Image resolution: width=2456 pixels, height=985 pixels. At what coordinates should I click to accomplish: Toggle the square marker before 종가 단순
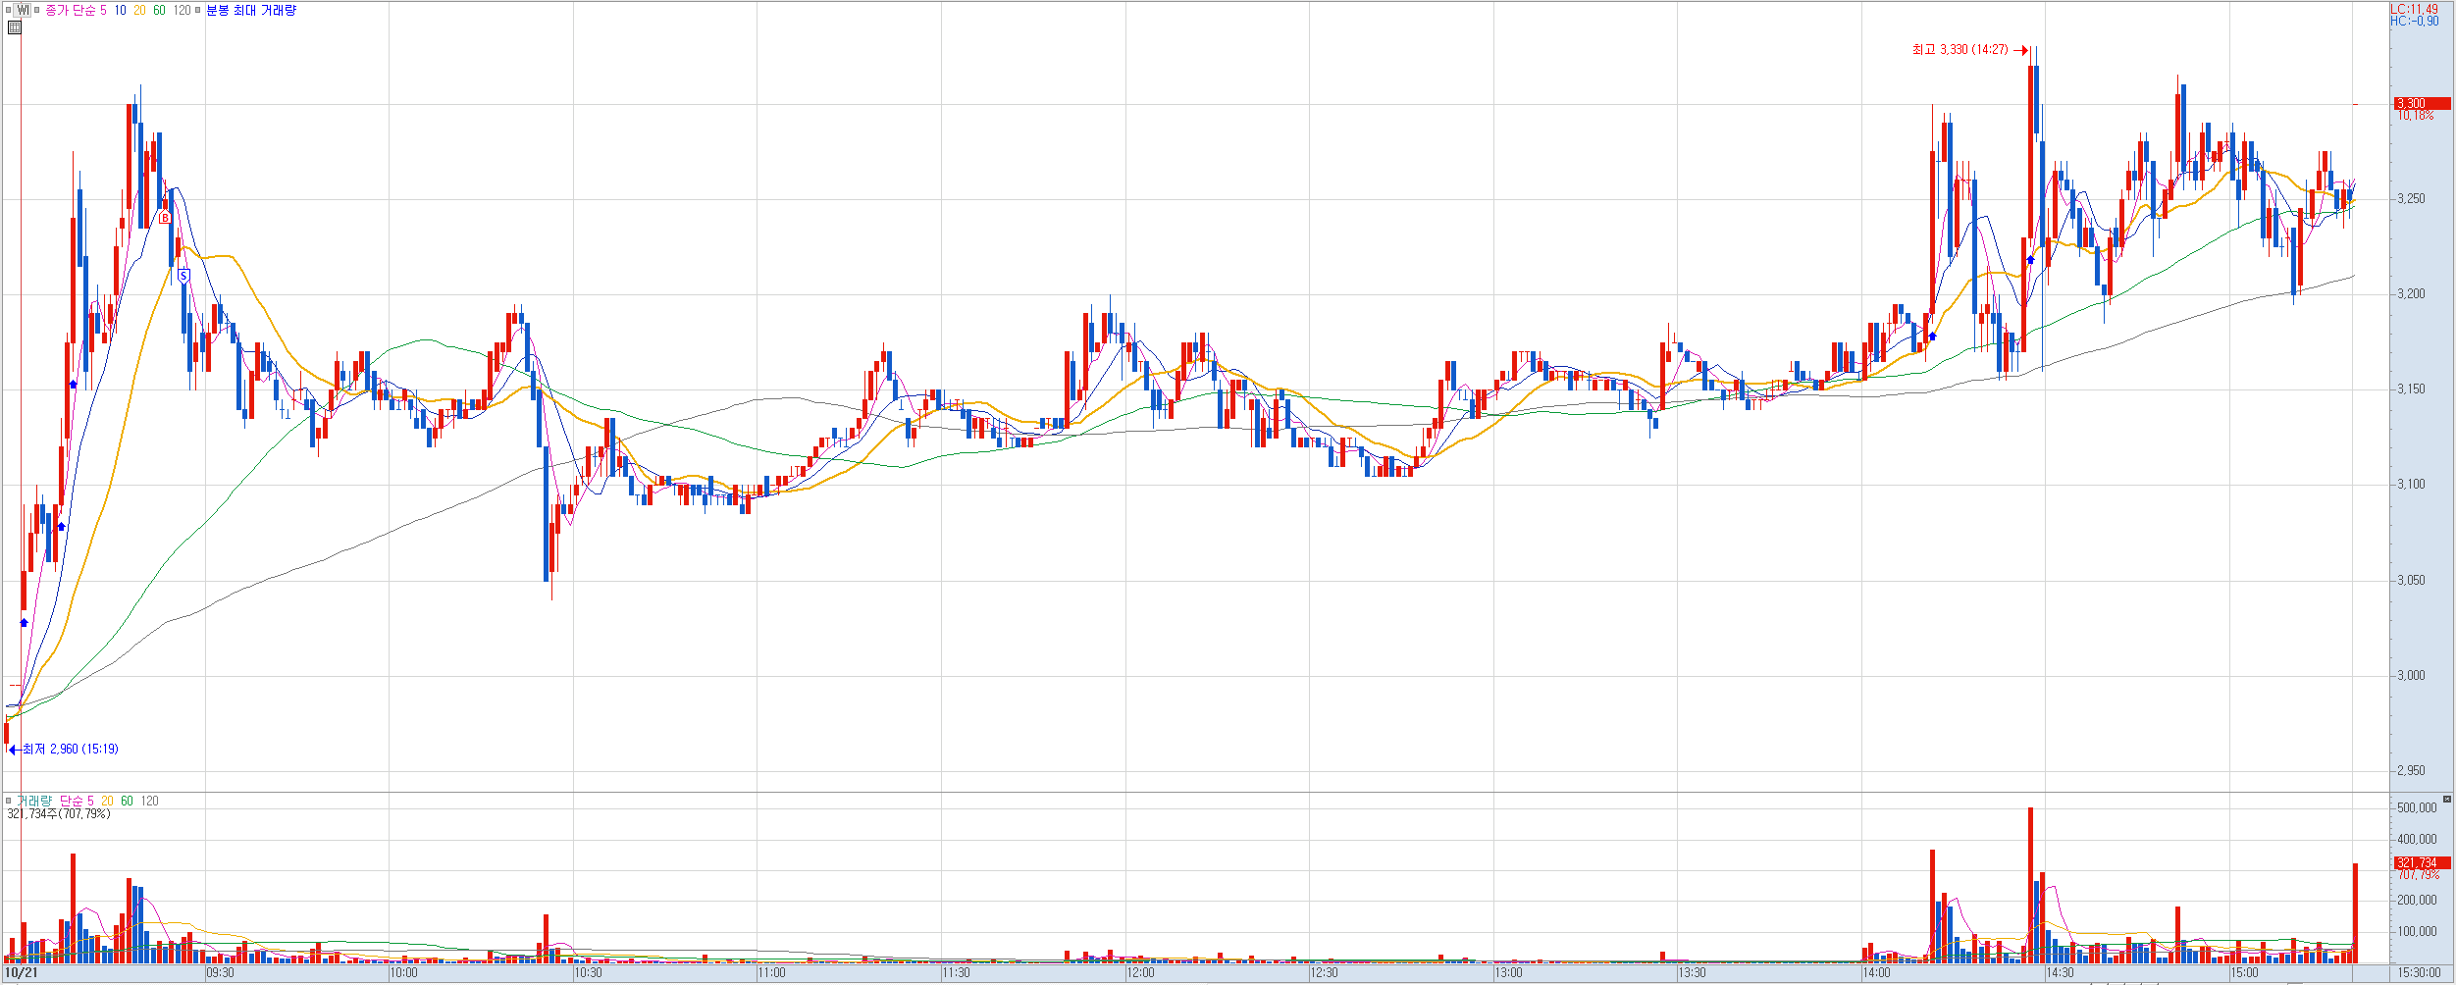point(37,11)
